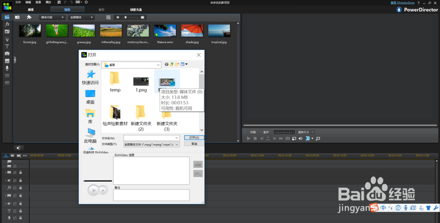Open the settings gear icon in top bar

pyautogui.click(x=86, y=2)
